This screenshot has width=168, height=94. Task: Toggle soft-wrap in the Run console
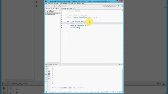49,71
